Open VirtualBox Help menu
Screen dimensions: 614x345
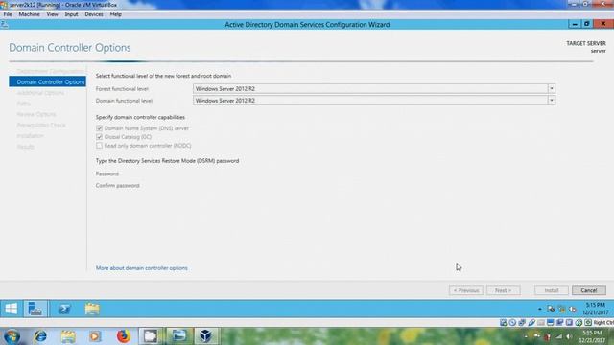(115, 14)
